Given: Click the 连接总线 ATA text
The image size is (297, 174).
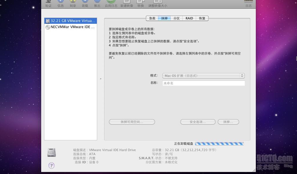Looking at the screenshot, I should [84, 154].
